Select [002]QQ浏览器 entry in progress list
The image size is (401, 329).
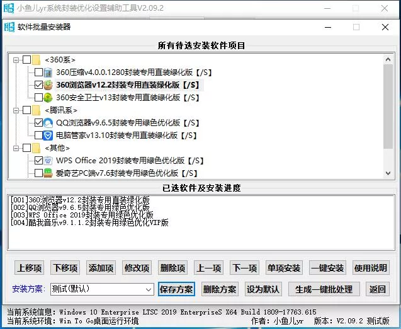point(80,207)
